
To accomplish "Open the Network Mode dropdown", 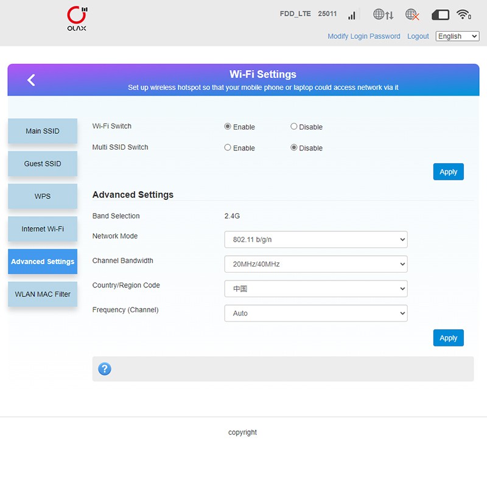I will pyautogui.click(x=315, y=240).
